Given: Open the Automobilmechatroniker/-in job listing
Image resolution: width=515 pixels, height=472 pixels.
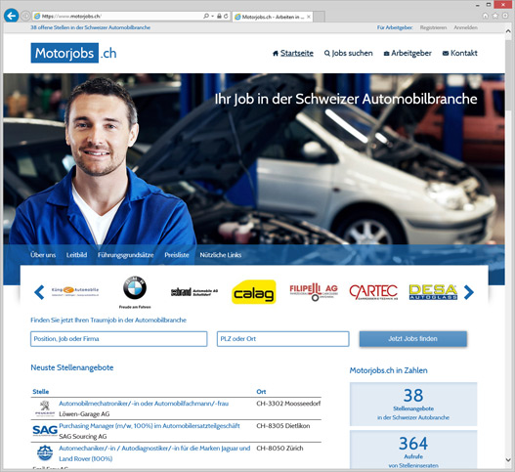Looking at the screenshot, I should (x=144, y=404).
